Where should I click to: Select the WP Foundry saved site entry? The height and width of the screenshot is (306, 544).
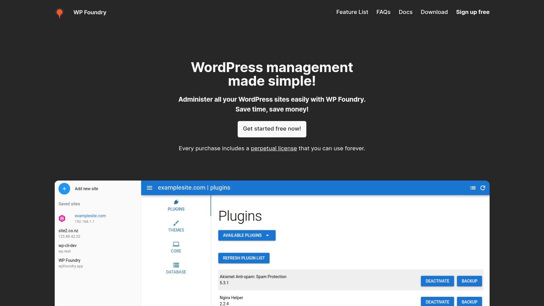[x=71, y=263]
